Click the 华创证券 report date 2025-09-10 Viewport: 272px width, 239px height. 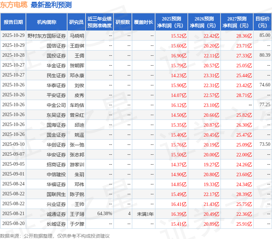pos(13,144)
